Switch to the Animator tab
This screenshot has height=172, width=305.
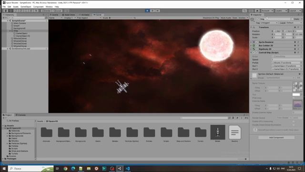coord(84,15)
